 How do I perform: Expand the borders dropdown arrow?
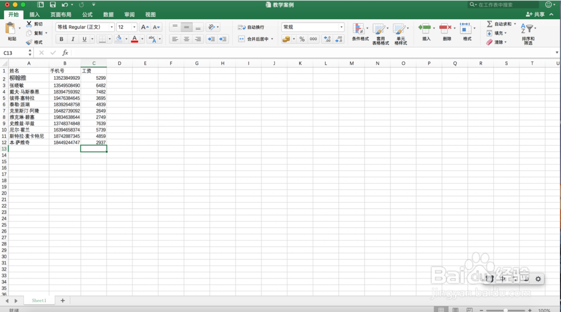(109, 39)
